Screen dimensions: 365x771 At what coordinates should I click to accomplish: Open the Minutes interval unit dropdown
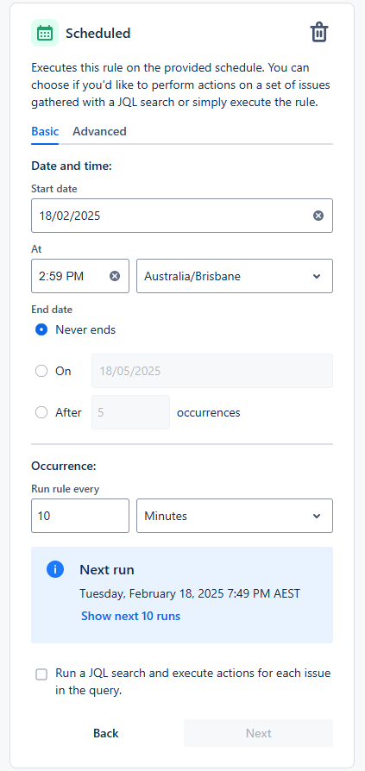point(235,516)
